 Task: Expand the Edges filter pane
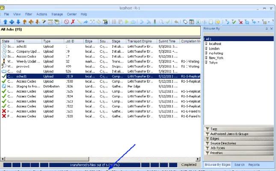[x=239, y=138]
